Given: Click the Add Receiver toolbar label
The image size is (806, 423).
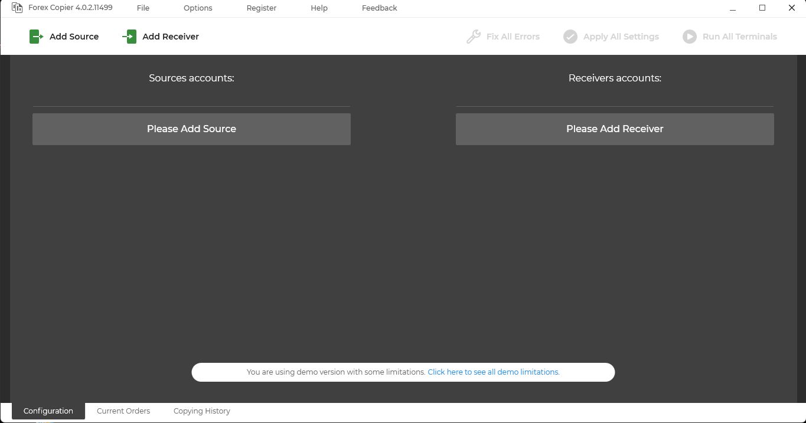Looking at the screenshot, I should [170, 36].
